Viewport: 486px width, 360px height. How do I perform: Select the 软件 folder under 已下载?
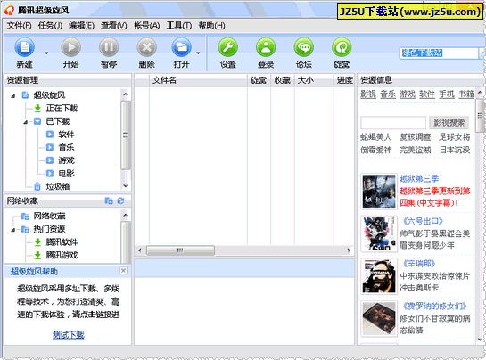(x=66, y=135)
